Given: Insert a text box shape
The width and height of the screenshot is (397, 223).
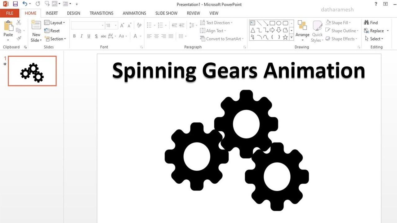Looking at the screenshot, I should point(252,23).
